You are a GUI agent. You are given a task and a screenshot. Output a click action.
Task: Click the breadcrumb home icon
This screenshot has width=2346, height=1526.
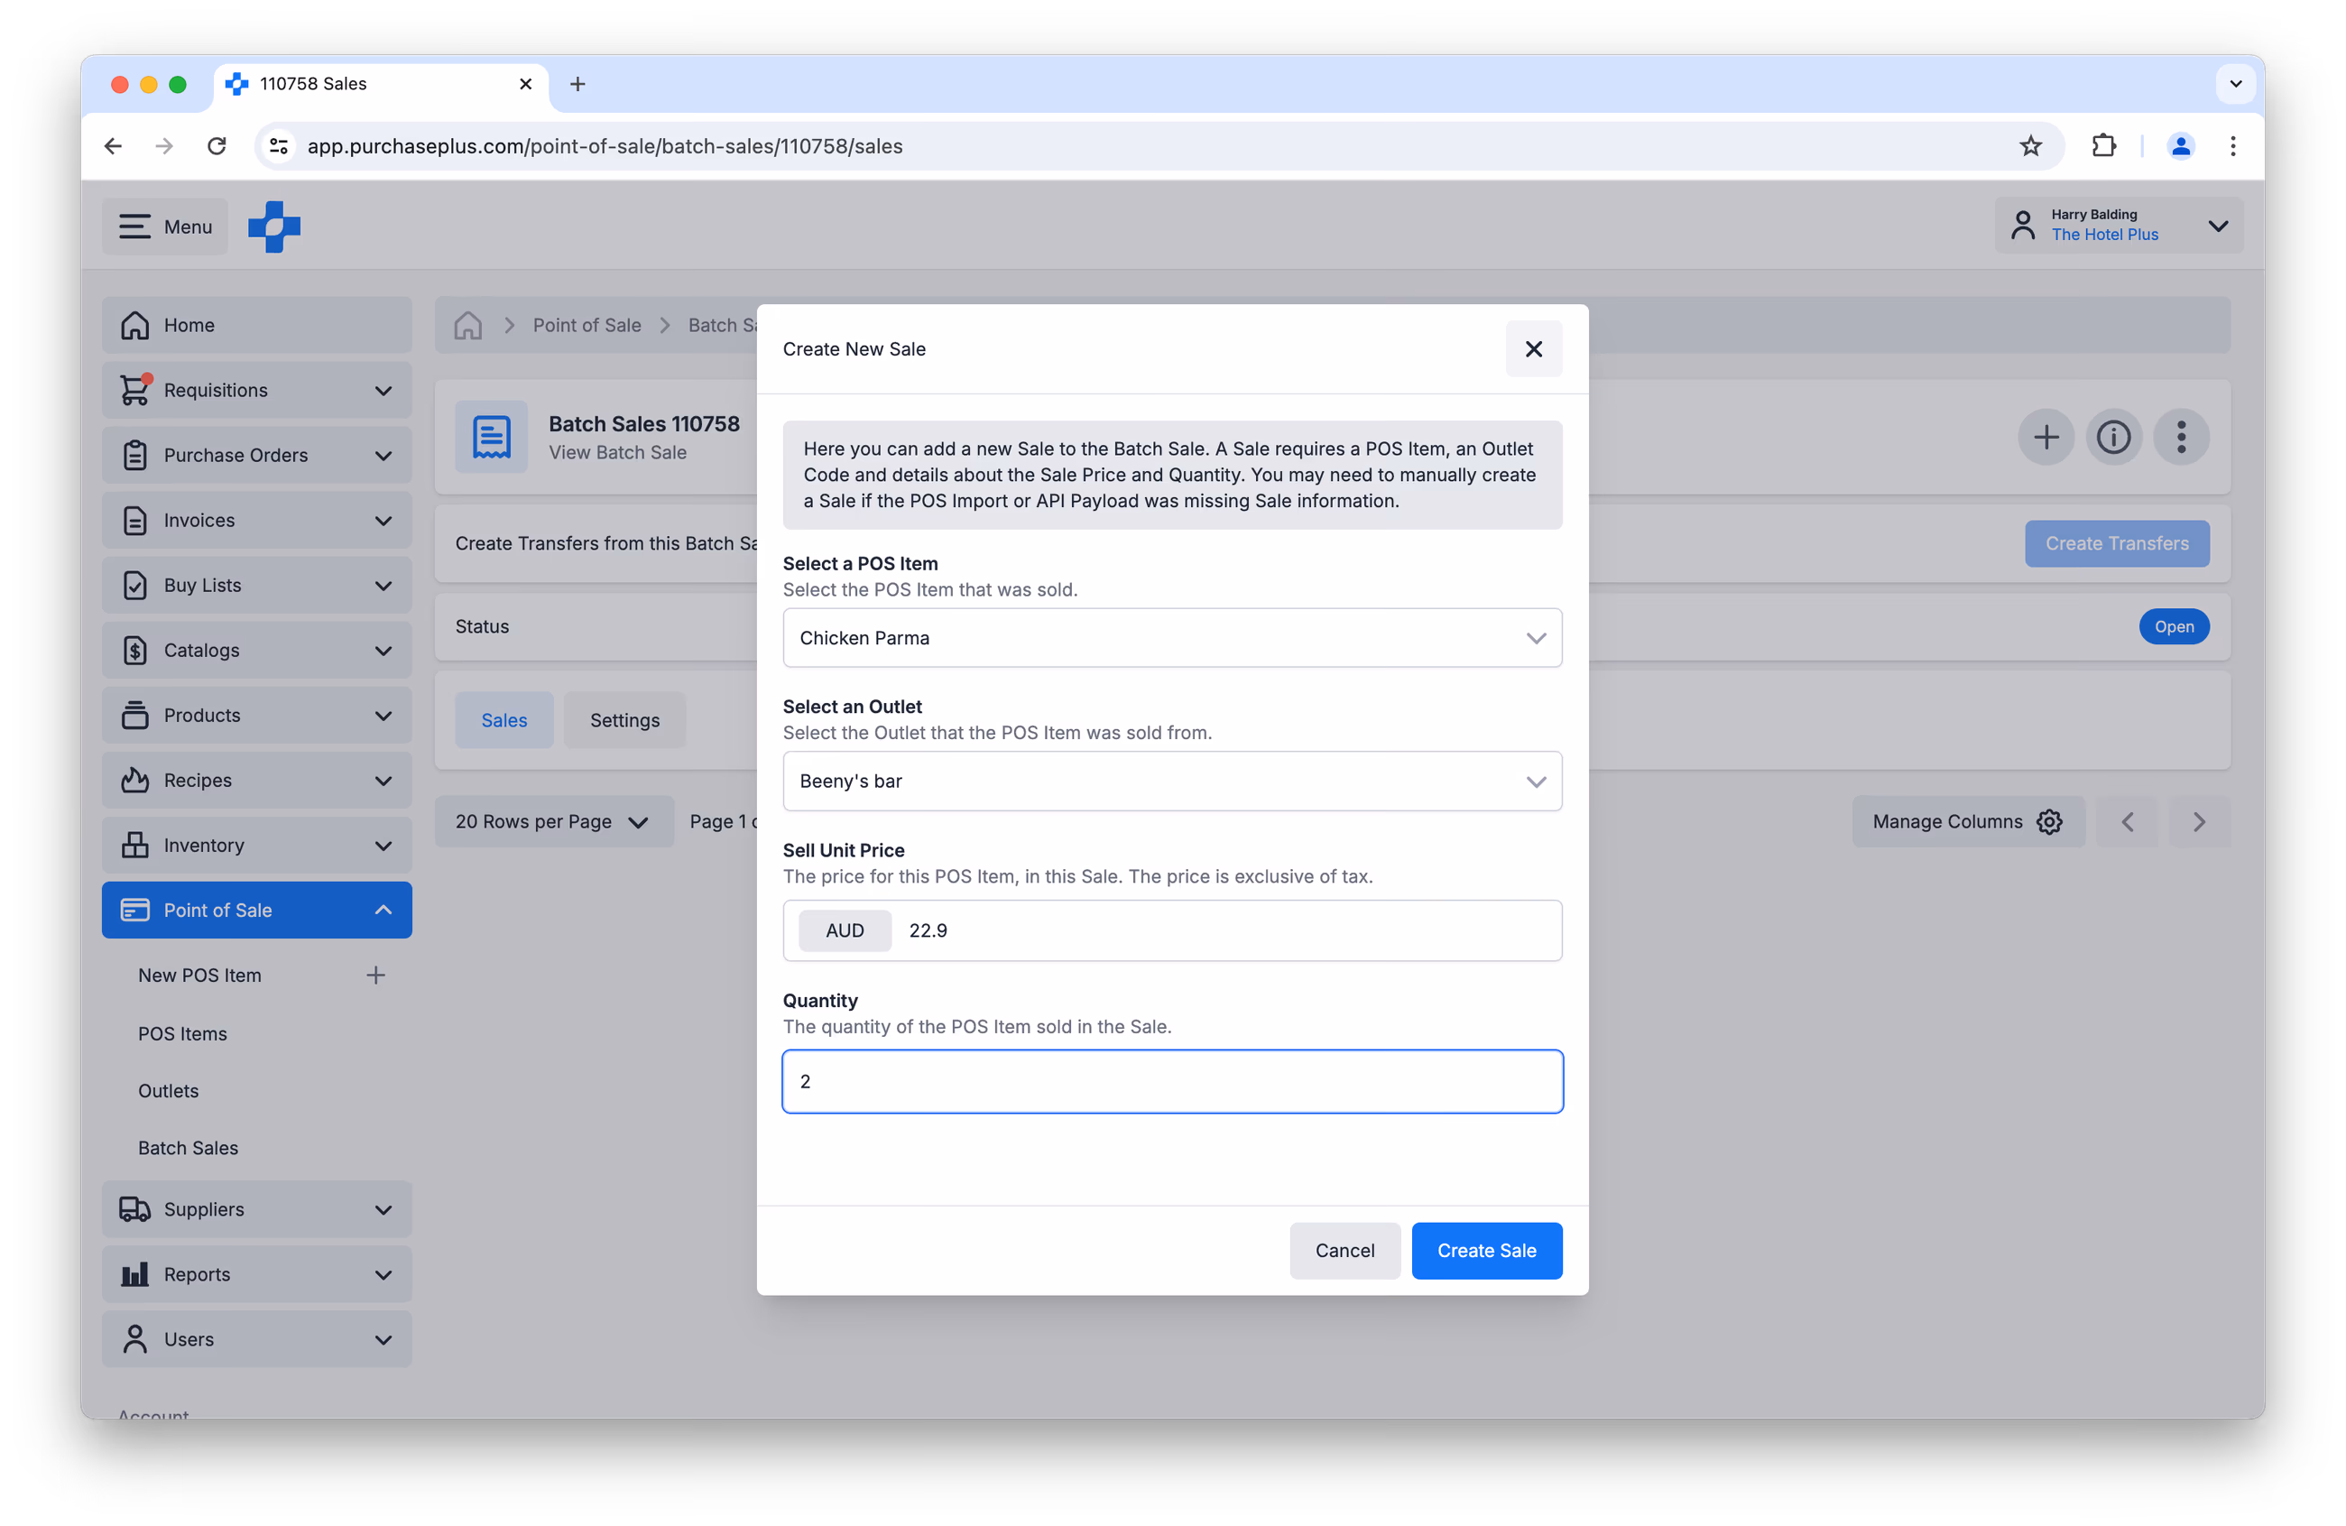pos(468,325)
